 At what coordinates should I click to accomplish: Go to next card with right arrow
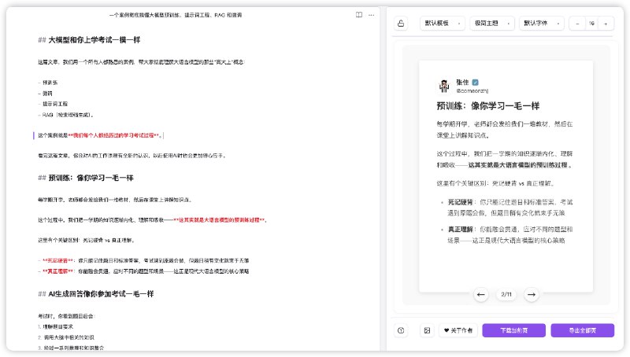pyautogui.click(x=531, y=294)
